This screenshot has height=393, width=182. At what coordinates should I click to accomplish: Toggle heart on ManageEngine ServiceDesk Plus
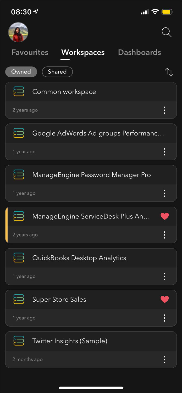pos(165,216)
